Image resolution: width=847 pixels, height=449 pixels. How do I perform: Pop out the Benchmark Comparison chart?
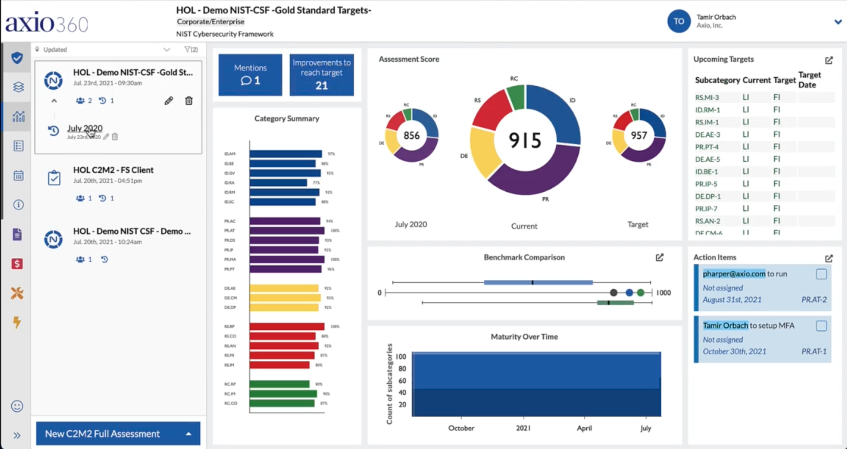tap(660, 257)
